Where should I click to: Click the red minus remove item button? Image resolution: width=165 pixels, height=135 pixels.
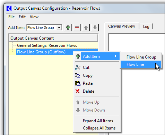click(x=77, y=28)
